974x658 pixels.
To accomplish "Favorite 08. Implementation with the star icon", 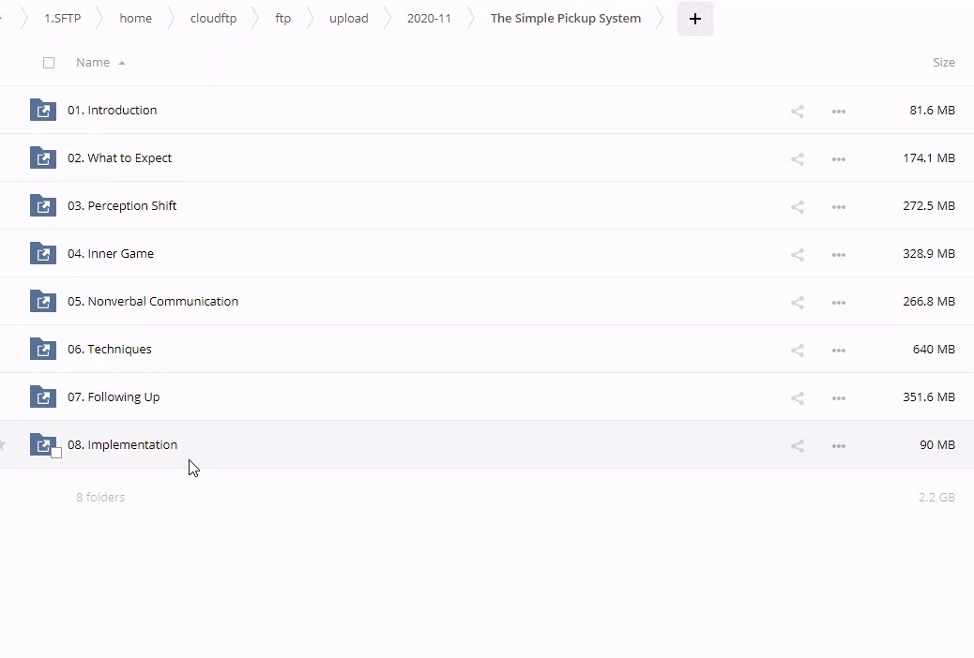I will click(x=3, y=445).
